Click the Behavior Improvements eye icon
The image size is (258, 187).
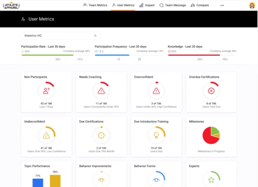coord(101,180)
